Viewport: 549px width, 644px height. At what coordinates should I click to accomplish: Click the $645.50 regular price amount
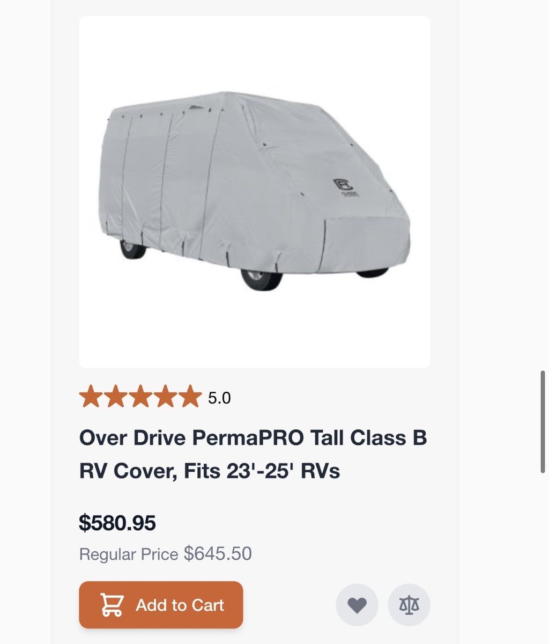click(x=218, y=553)
